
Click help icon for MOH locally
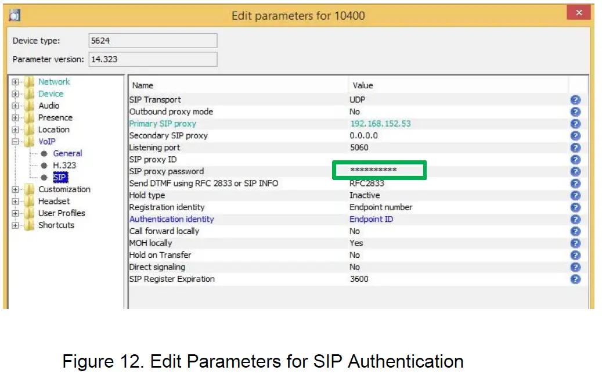[x=575, y=243]
